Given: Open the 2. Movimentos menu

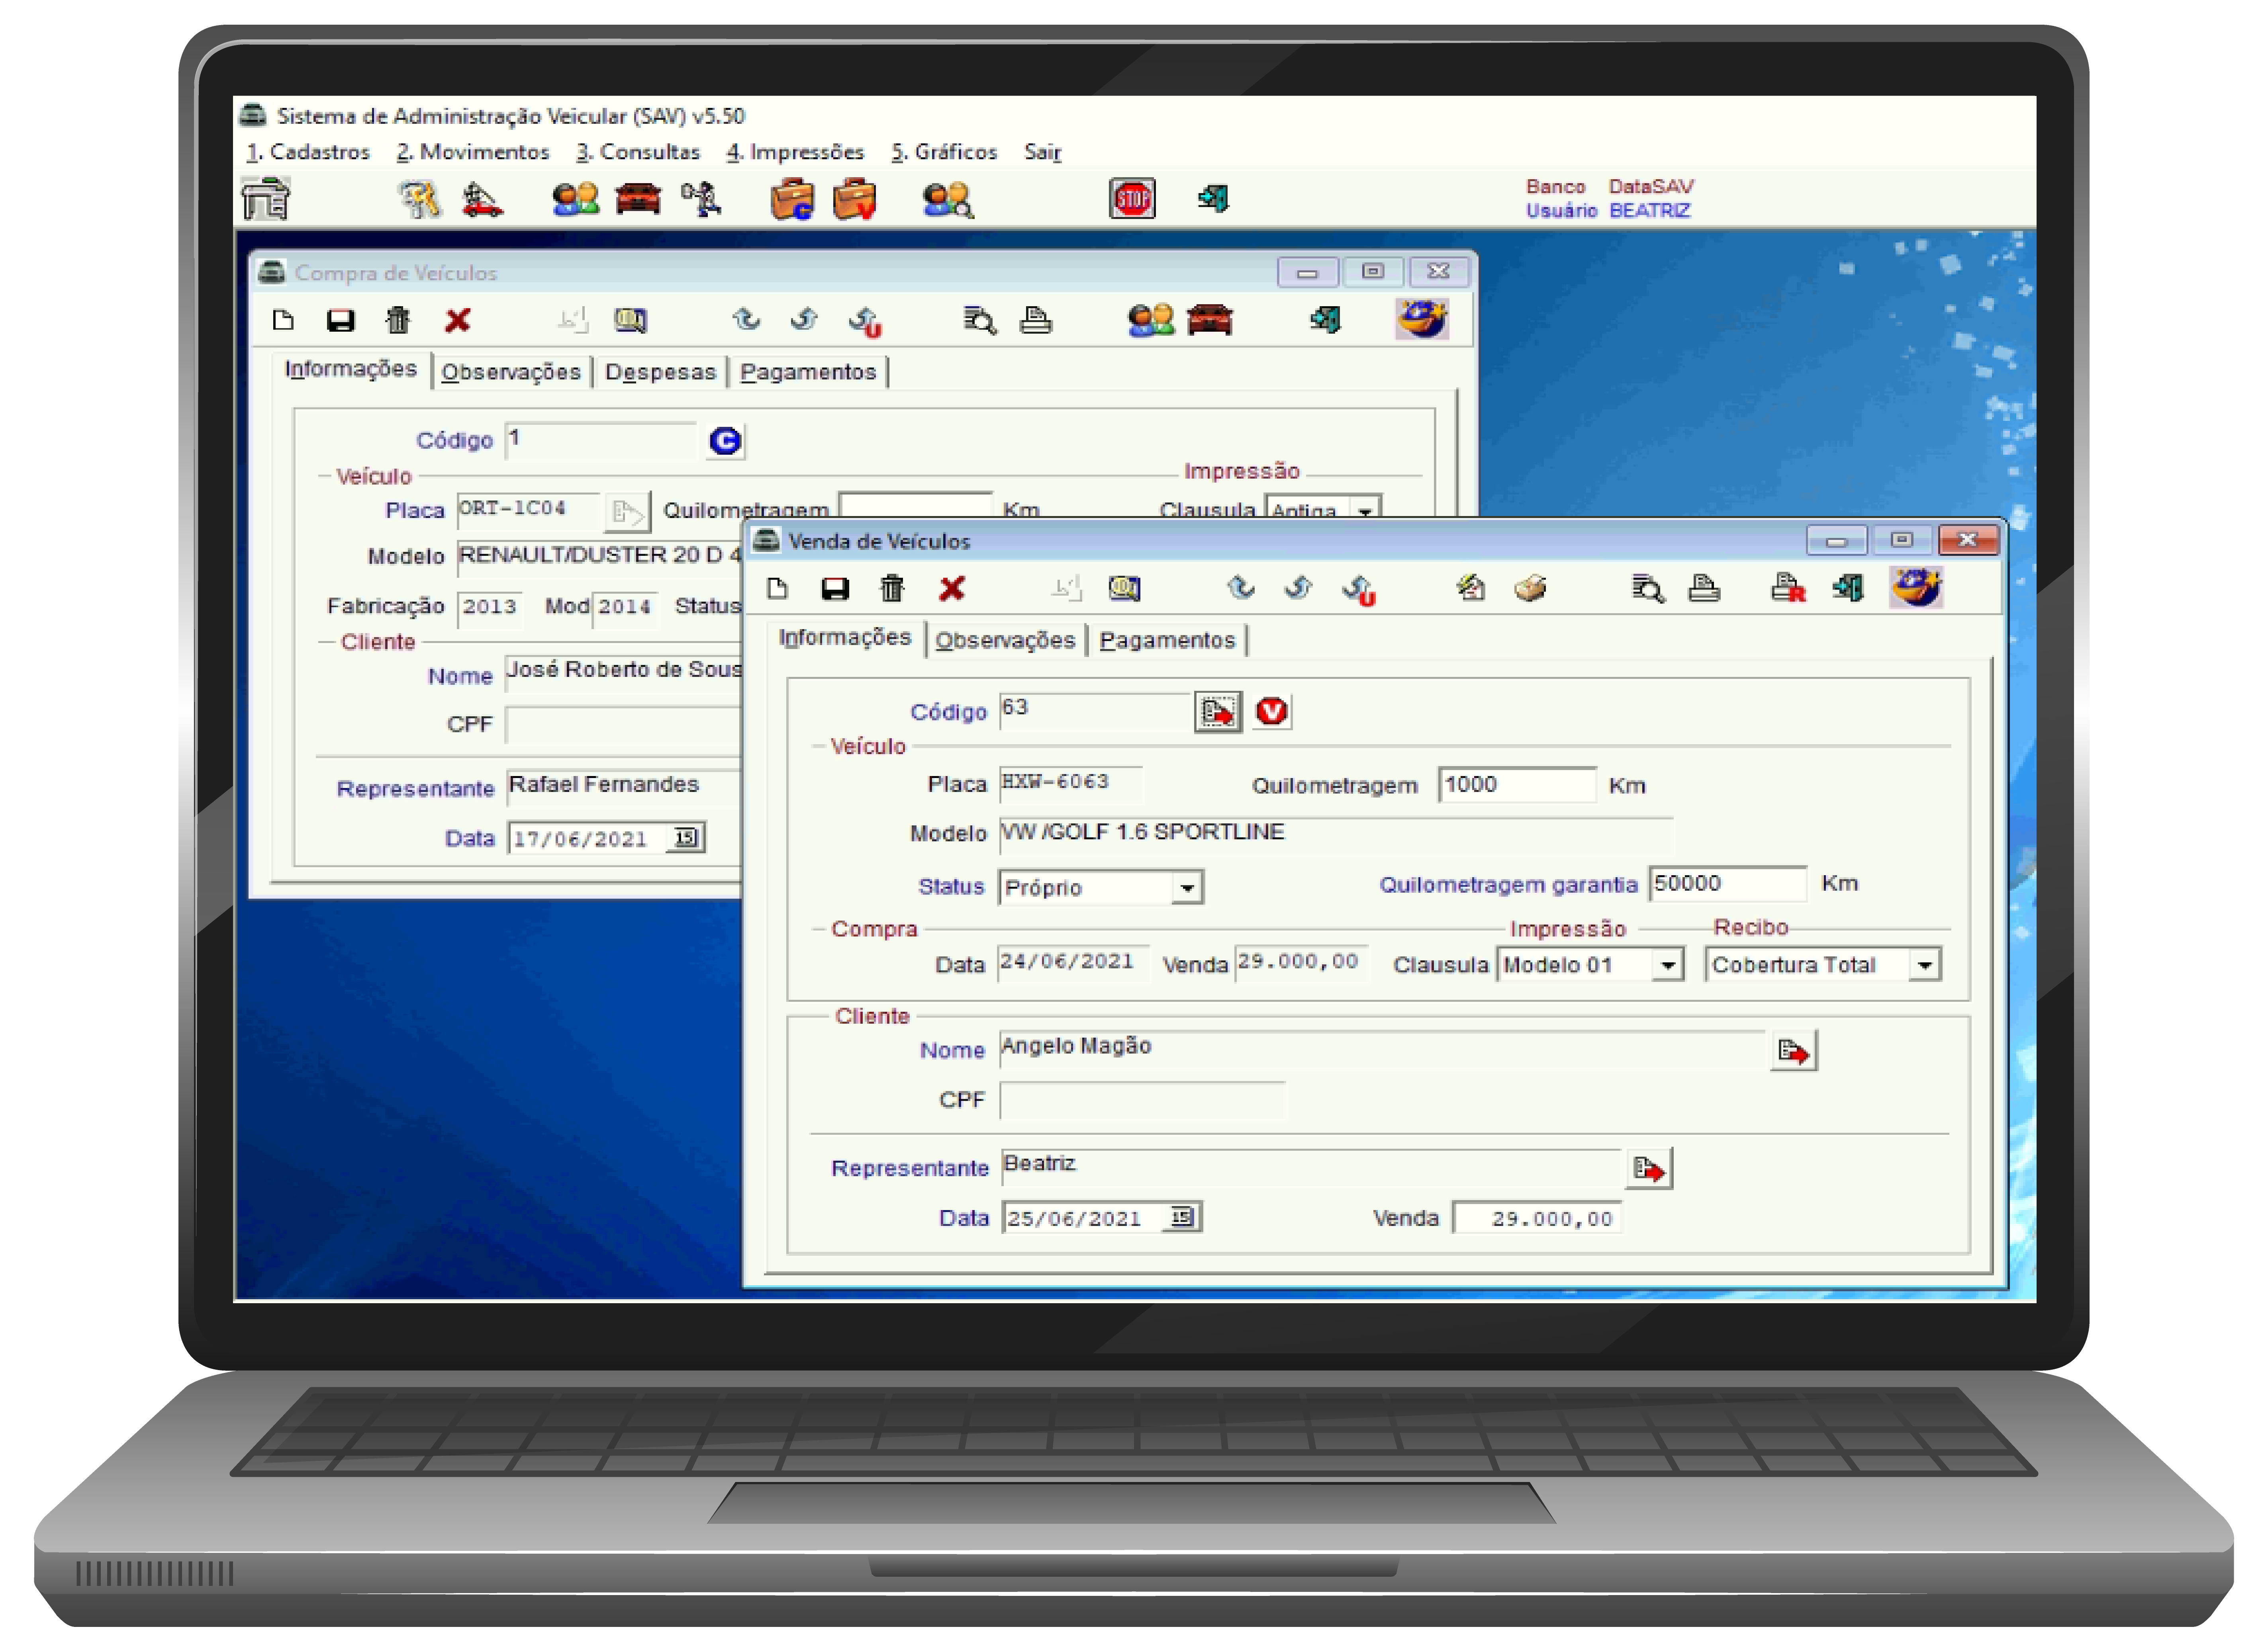Looking at the screenshot, I should [473, 152].
